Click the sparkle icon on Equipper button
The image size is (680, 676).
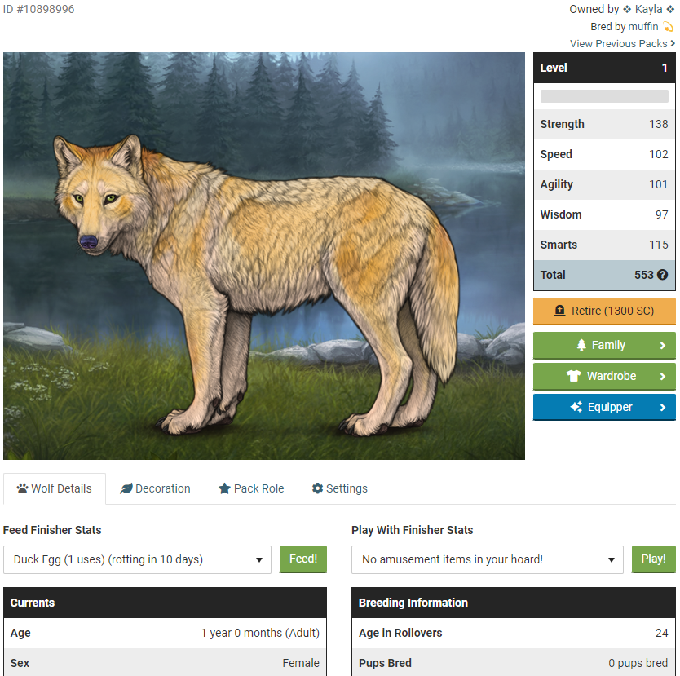[576, 407]
